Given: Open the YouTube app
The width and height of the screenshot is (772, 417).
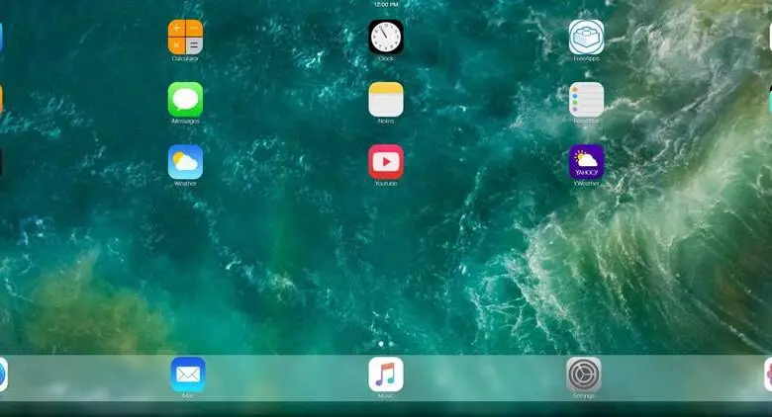Looking at the screenshot, I should tap(386, 162).
